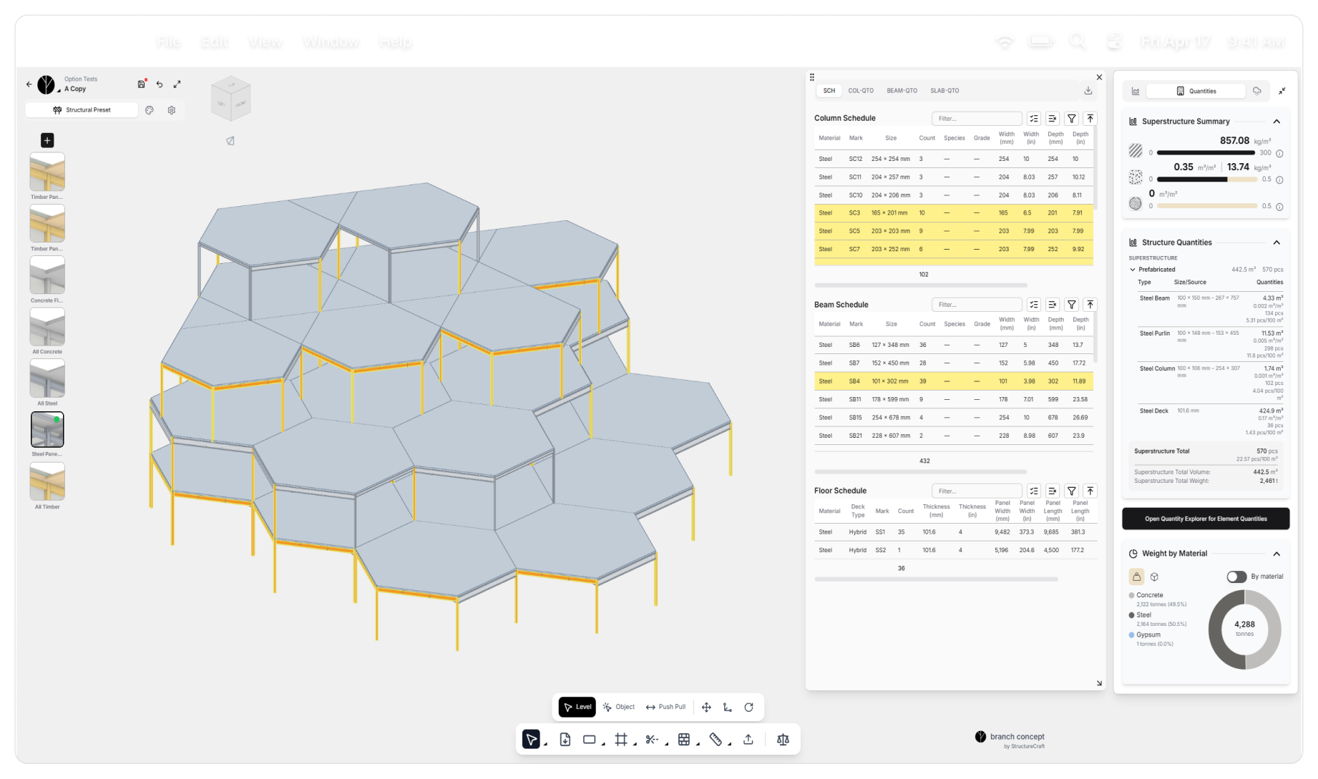Viewport: 1318px width, 779px height.
Task: Click the move arrows icon
Action: [x=706, y=707]
